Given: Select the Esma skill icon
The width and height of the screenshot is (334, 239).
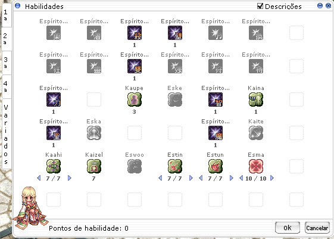Looking at the screenshot, I should (x=256, y=166).
